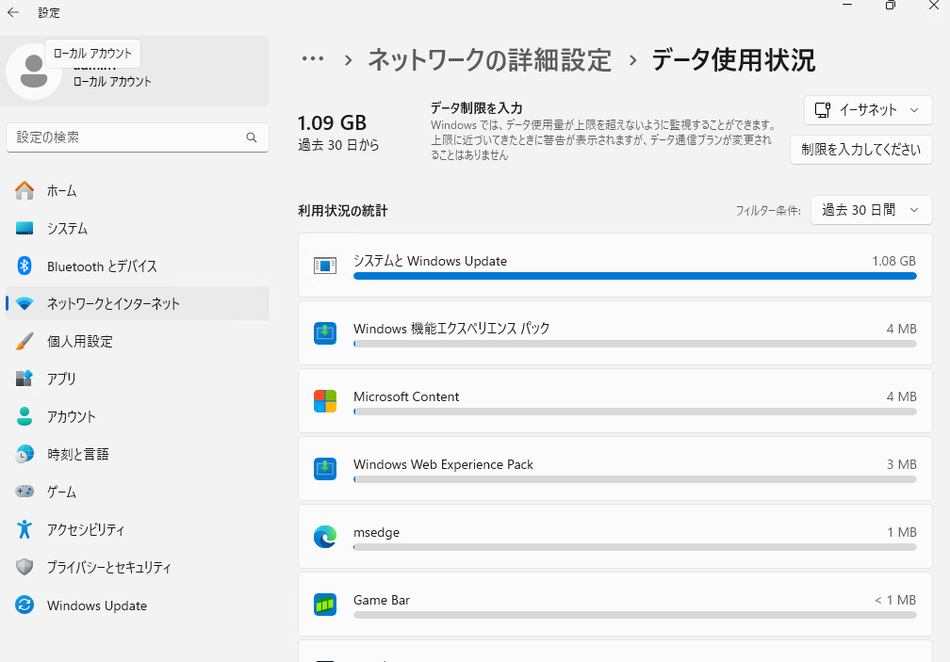Open the イーサネット network dropdown
Image resolution: width=950 pixels, height=662 pixels.
click(x=868, y=110)
